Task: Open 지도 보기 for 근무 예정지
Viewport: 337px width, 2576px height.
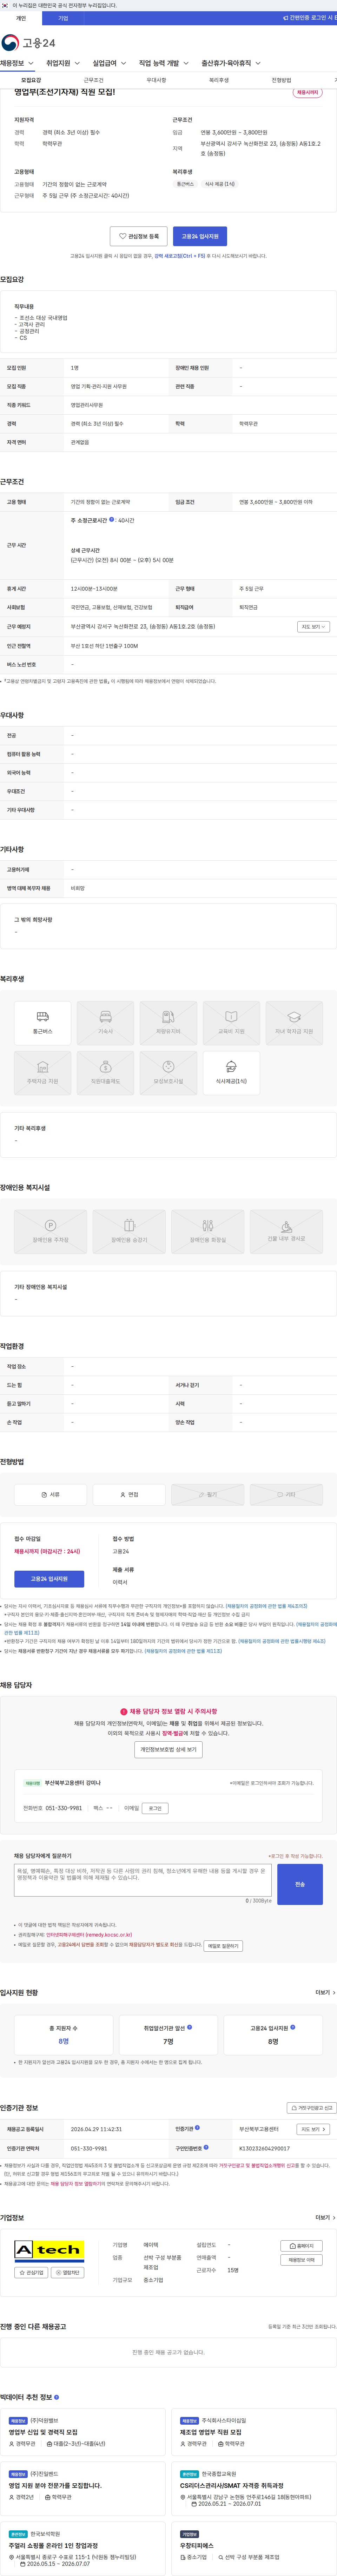Action: [x=313, y=627]
